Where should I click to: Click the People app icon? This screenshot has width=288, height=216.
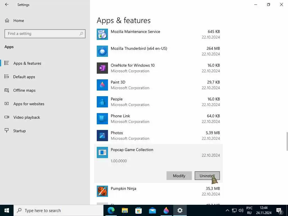102,102
